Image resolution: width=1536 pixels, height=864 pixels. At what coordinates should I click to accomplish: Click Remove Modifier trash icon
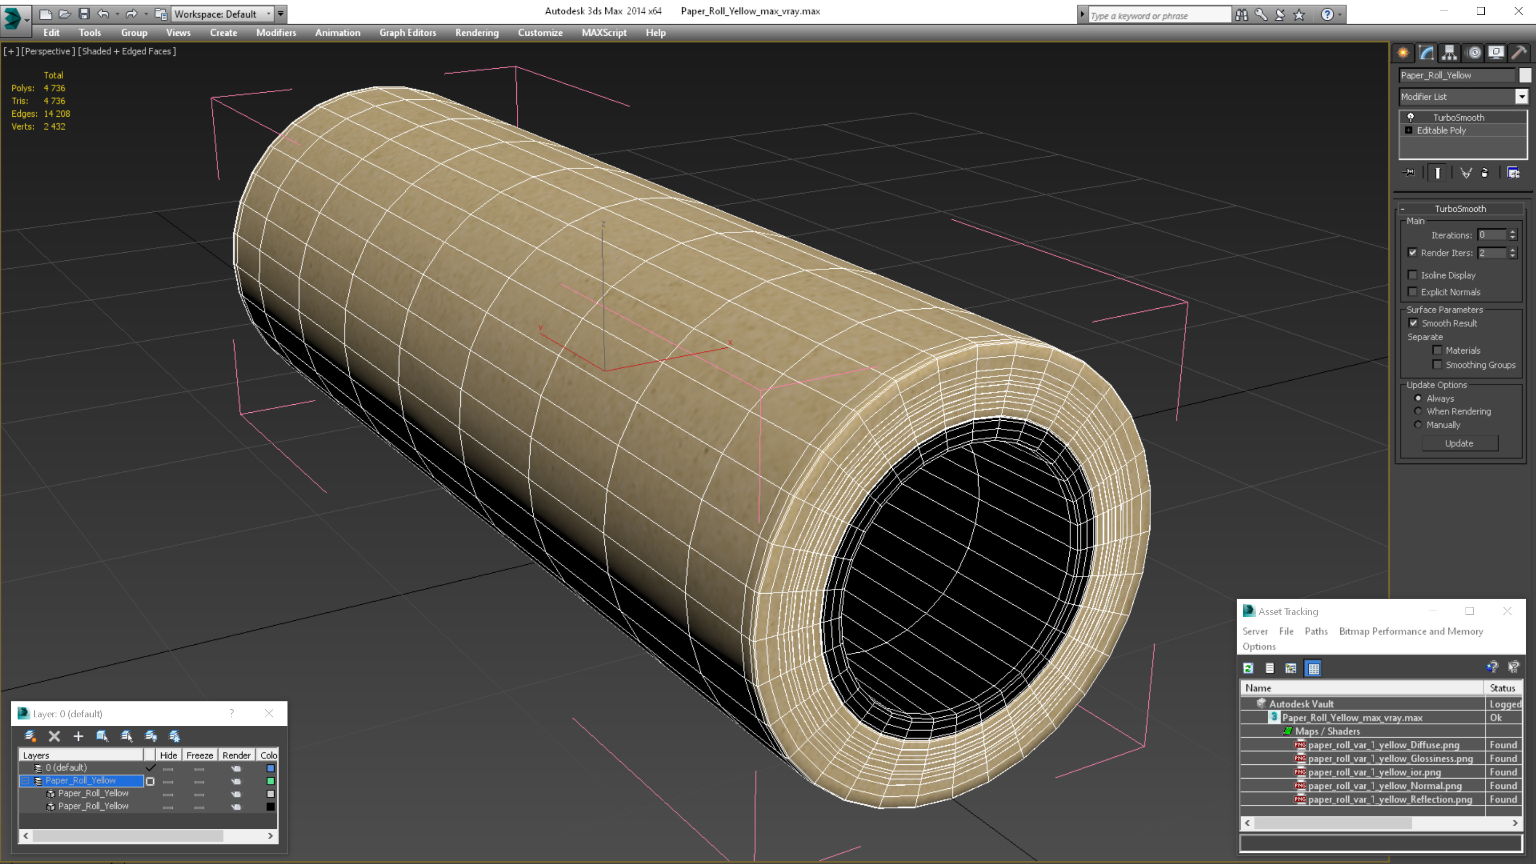click(1485, 173)
